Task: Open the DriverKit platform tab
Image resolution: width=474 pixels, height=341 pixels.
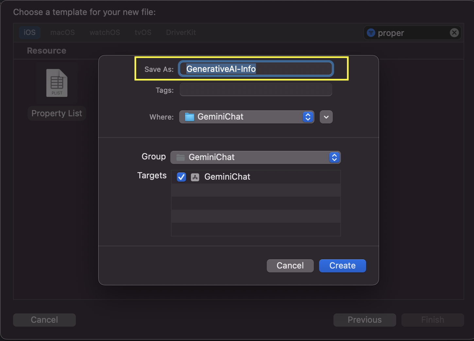Action: (181, 33)
